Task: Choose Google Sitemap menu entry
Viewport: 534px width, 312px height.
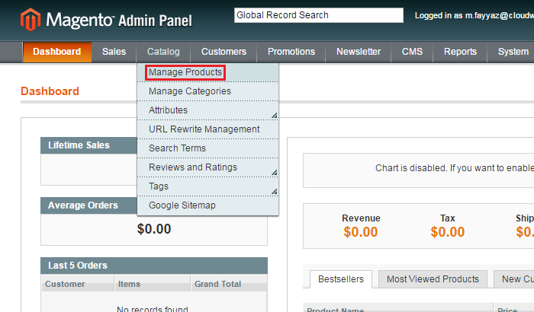Action: (207, 205)
